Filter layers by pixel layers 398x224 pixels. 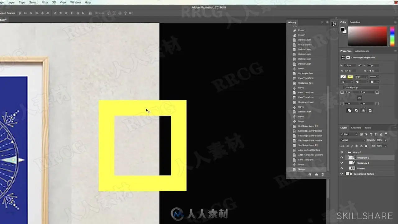click(361, 134)
